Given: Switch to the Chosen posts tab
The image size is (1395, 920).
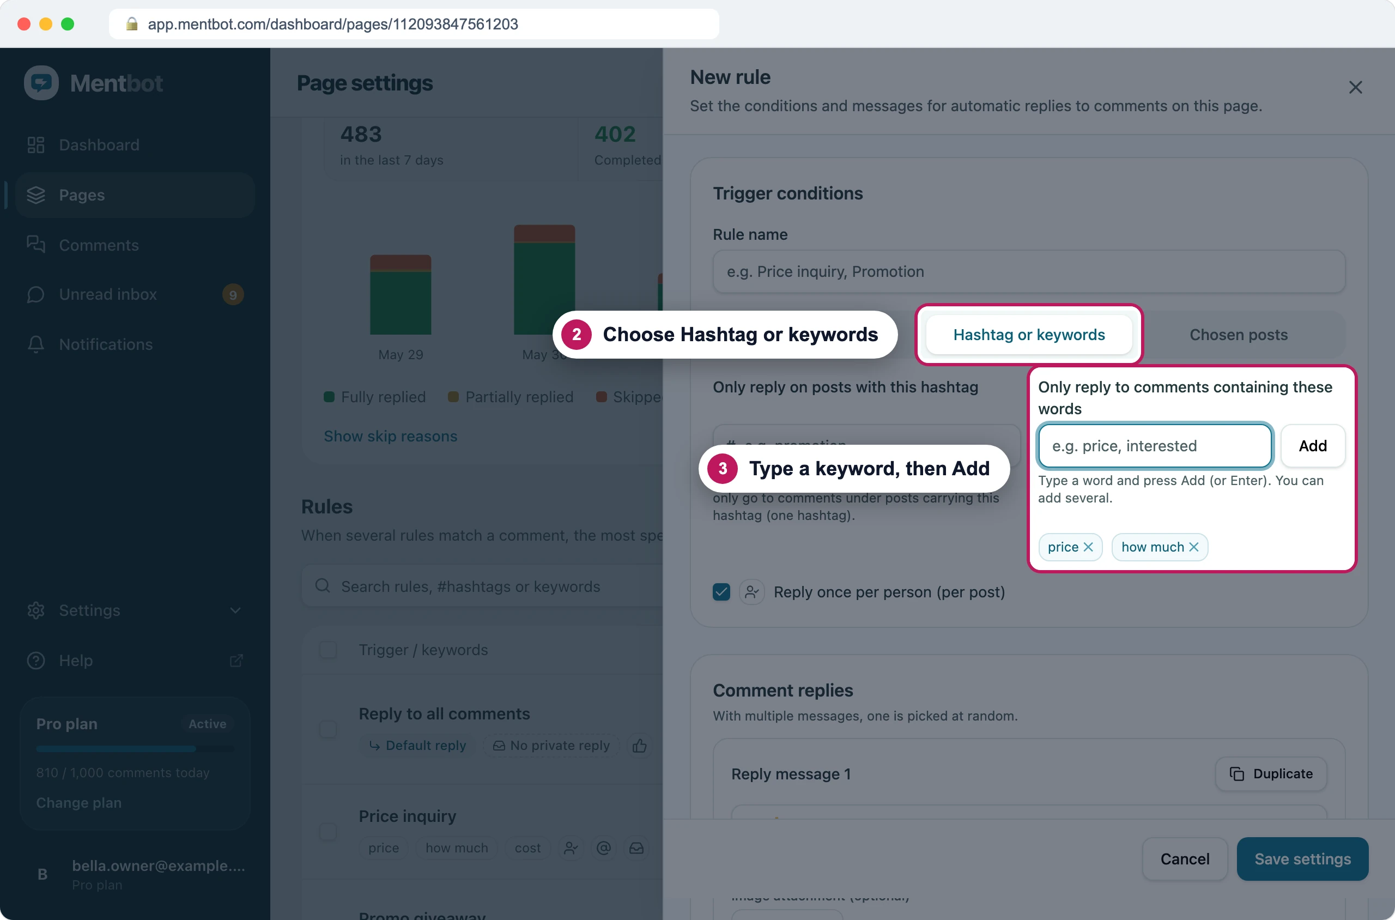Looking at the screenshot, I should [x=1239, y=335].
